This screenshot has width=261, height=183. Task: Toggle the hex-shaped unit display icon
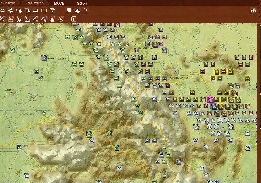tap(2, 11)
